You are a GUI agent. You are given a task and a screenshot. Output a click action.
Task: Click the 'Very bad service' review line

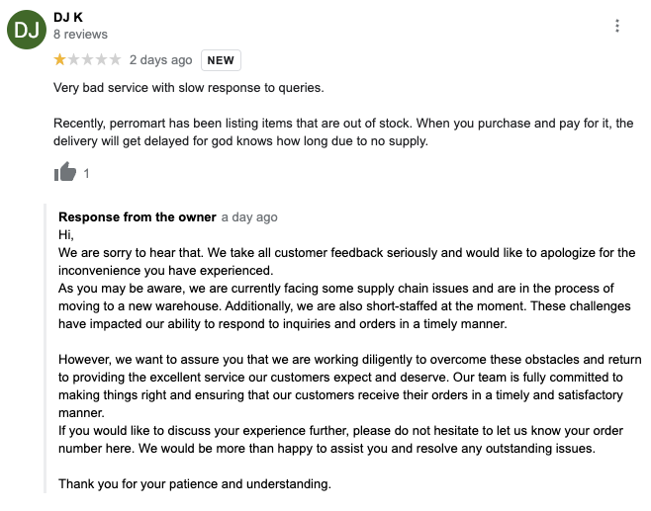[189, 88]
